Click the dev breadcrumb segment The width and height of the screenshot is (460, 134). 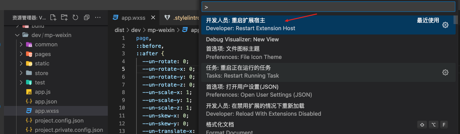135,30
